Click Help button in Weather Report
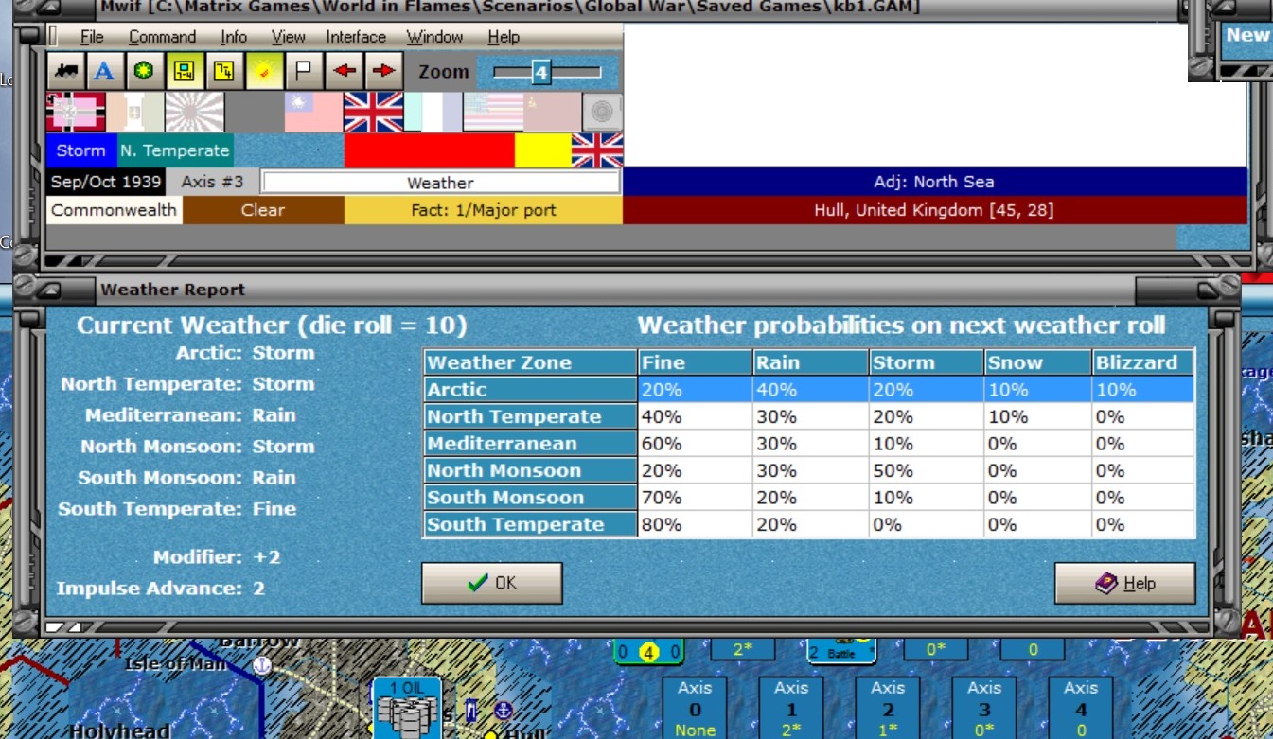Screen dimensions: 1273x739 (x=1125, y=583)
